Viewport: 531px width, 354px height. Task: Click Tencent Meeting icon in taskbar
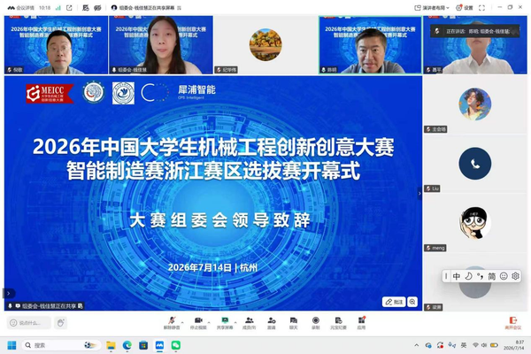(159, 345)
